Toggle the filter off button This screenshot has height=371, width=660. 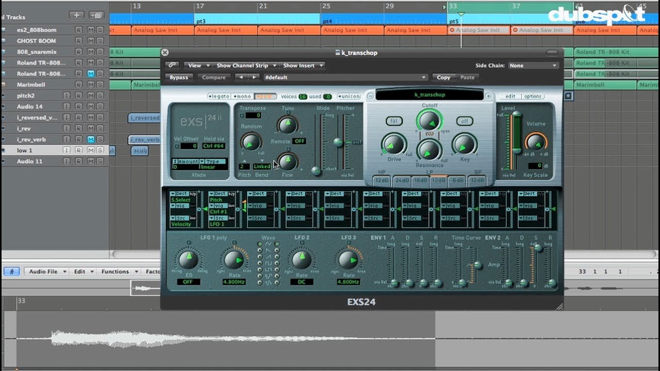pos(464,121)
